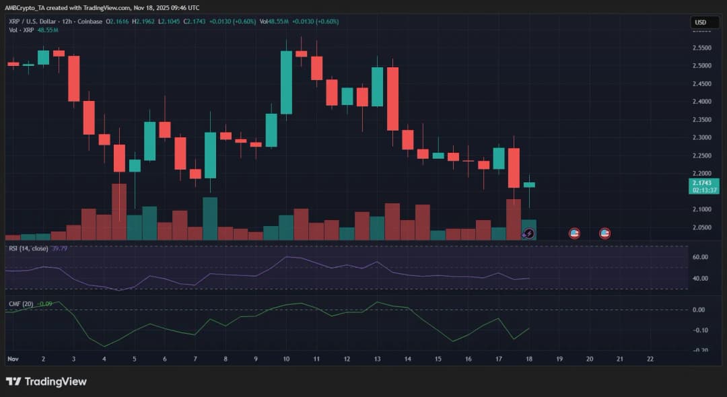Select the Vol · XRP indicator legend
727x397 pixels.
tap(23, 31)
